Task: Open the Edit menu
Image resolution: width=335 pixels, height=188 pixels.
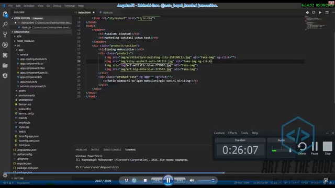Action: (18, 6)
